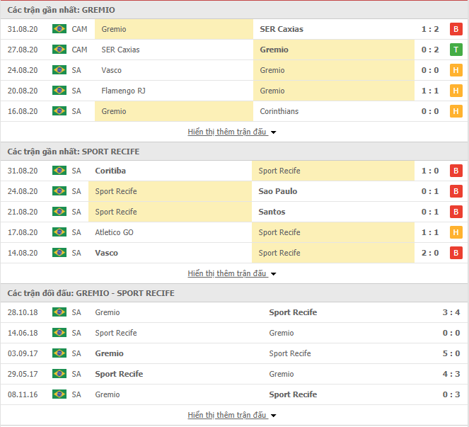Click the orange H badge for Vasco vs Gremio
469x427 pixels.
coord(456,70)
